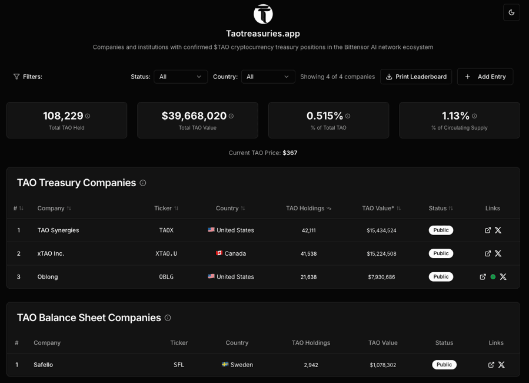Sort table by Ticker column header
The width and height of the screenshot is (529, 383).
(x=166, y=208)
